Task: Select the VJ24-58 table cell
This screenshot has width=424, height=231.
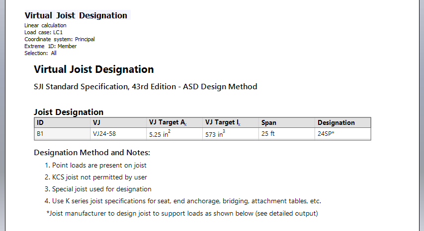Action: (104, 133)
